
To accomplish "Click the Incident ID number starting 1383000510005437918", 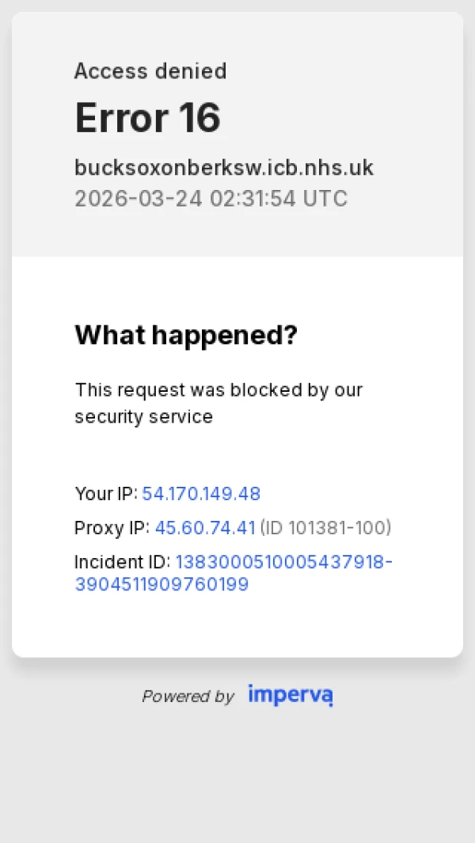I will [x=283, y=562].
